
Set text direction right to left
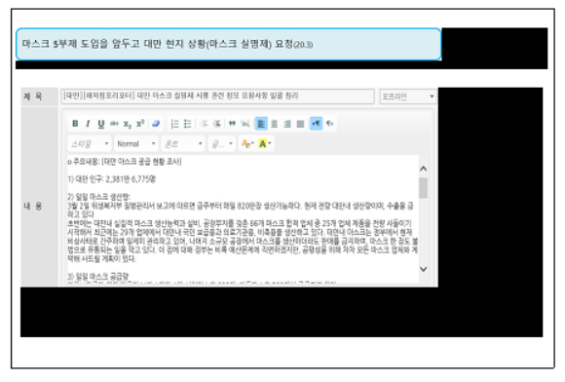[329, 124]
